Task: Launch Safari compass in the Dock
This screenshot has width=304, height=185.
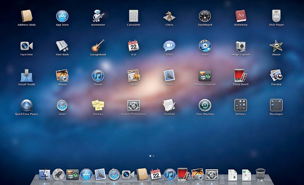Action: click(114, 174)
